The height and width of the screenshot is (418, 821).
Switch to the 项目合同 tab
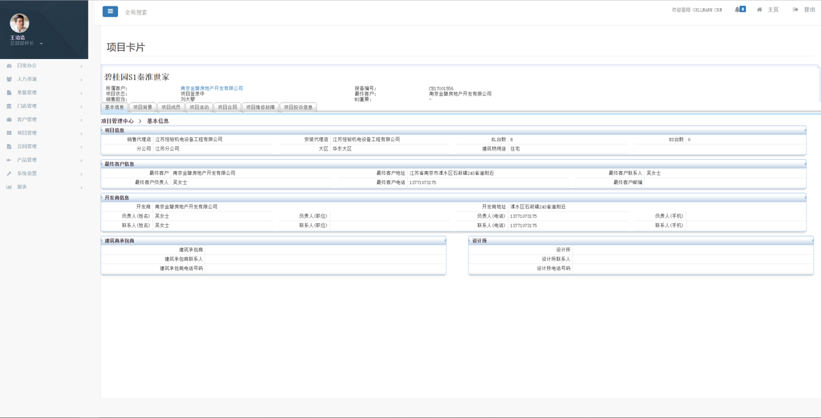tap(227, 107)
